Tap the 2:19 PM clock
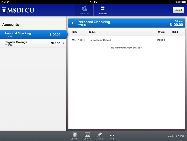 pyautogui.click(x=93, y=2)
